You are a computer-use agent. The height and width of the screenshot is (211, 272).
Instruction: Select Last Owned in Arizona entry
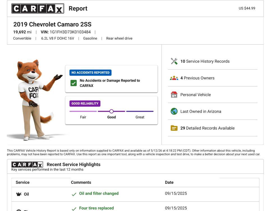(x=201, y=111)
